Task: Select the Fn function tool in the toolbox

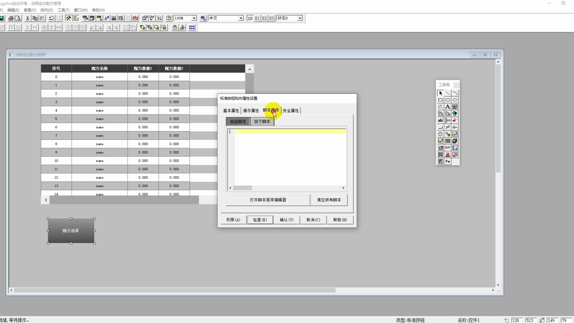Action: point(448,162)
